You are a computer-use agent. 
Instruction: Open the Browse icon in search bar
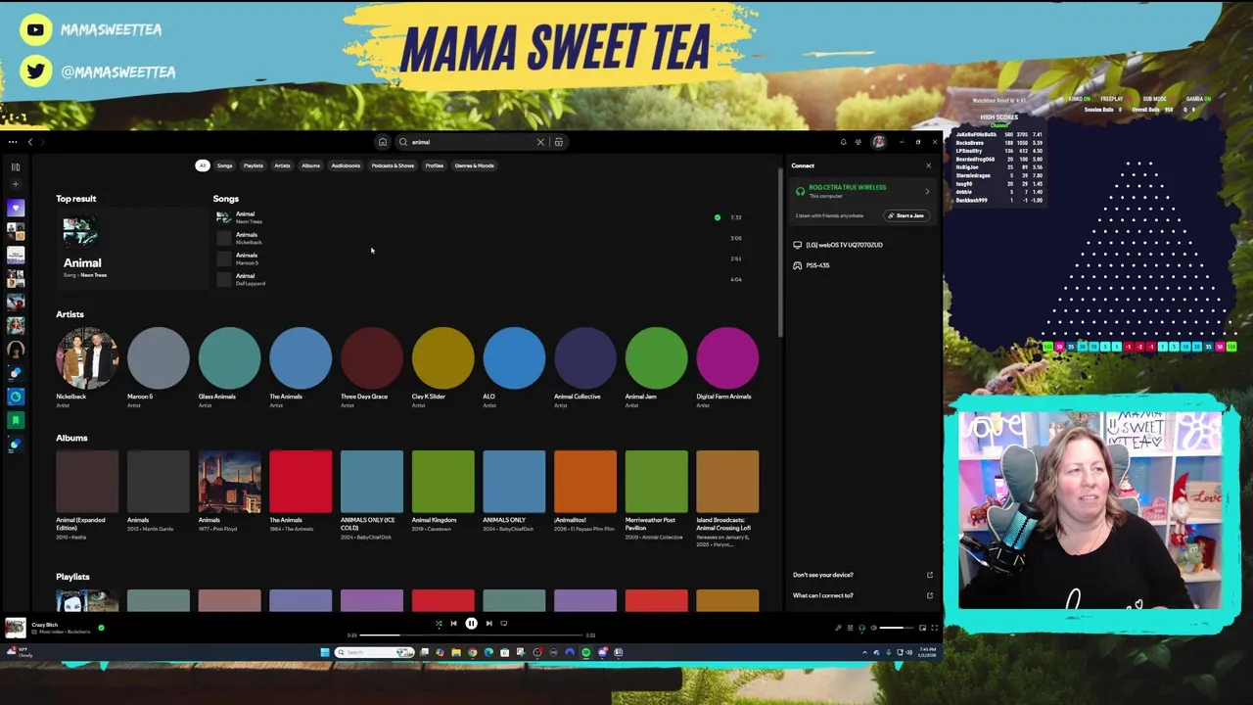(559, 142)
